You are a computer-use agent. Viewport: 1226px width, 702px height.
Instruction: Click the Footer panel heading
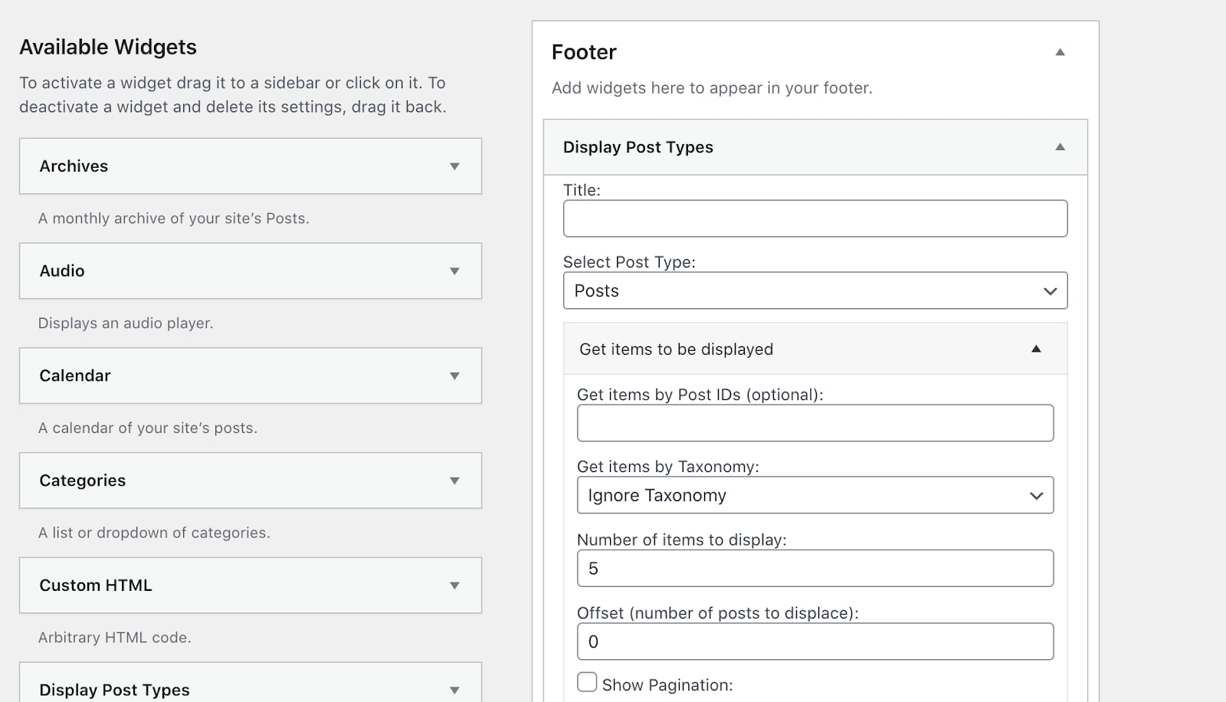tap(584, 52)
